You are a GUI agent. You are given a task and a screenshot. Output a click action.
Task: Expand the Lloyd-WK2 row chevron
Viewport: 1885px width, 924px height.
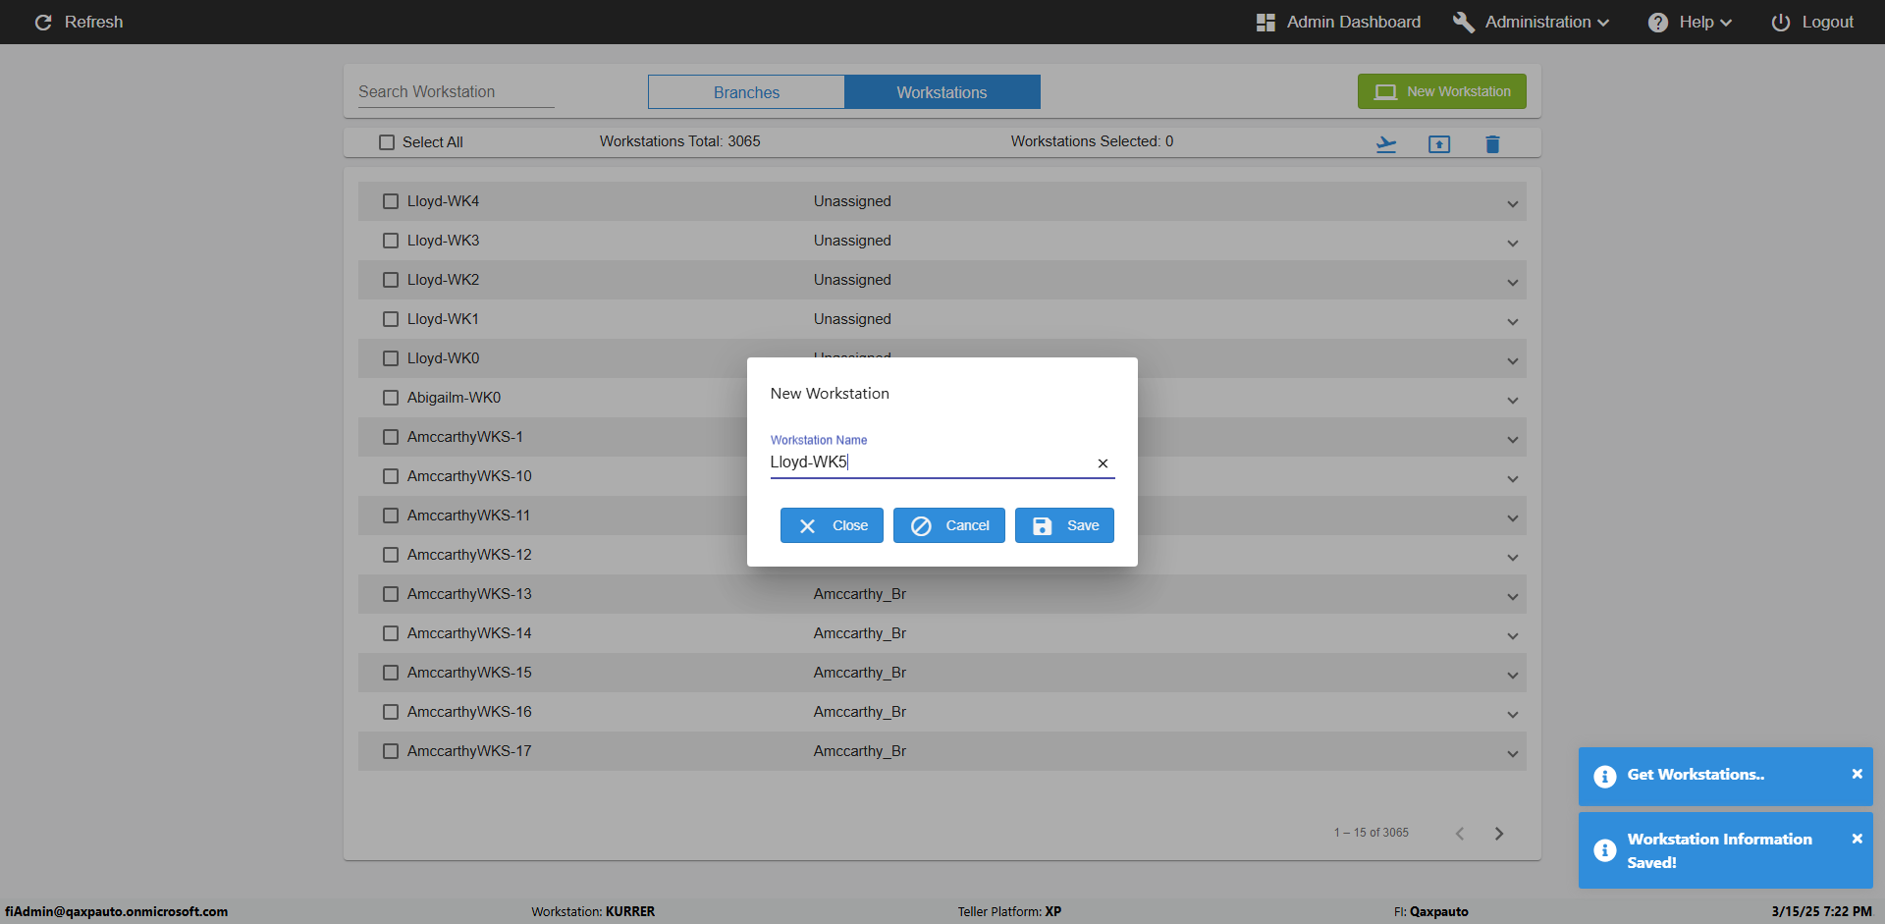click(1512, 283)
